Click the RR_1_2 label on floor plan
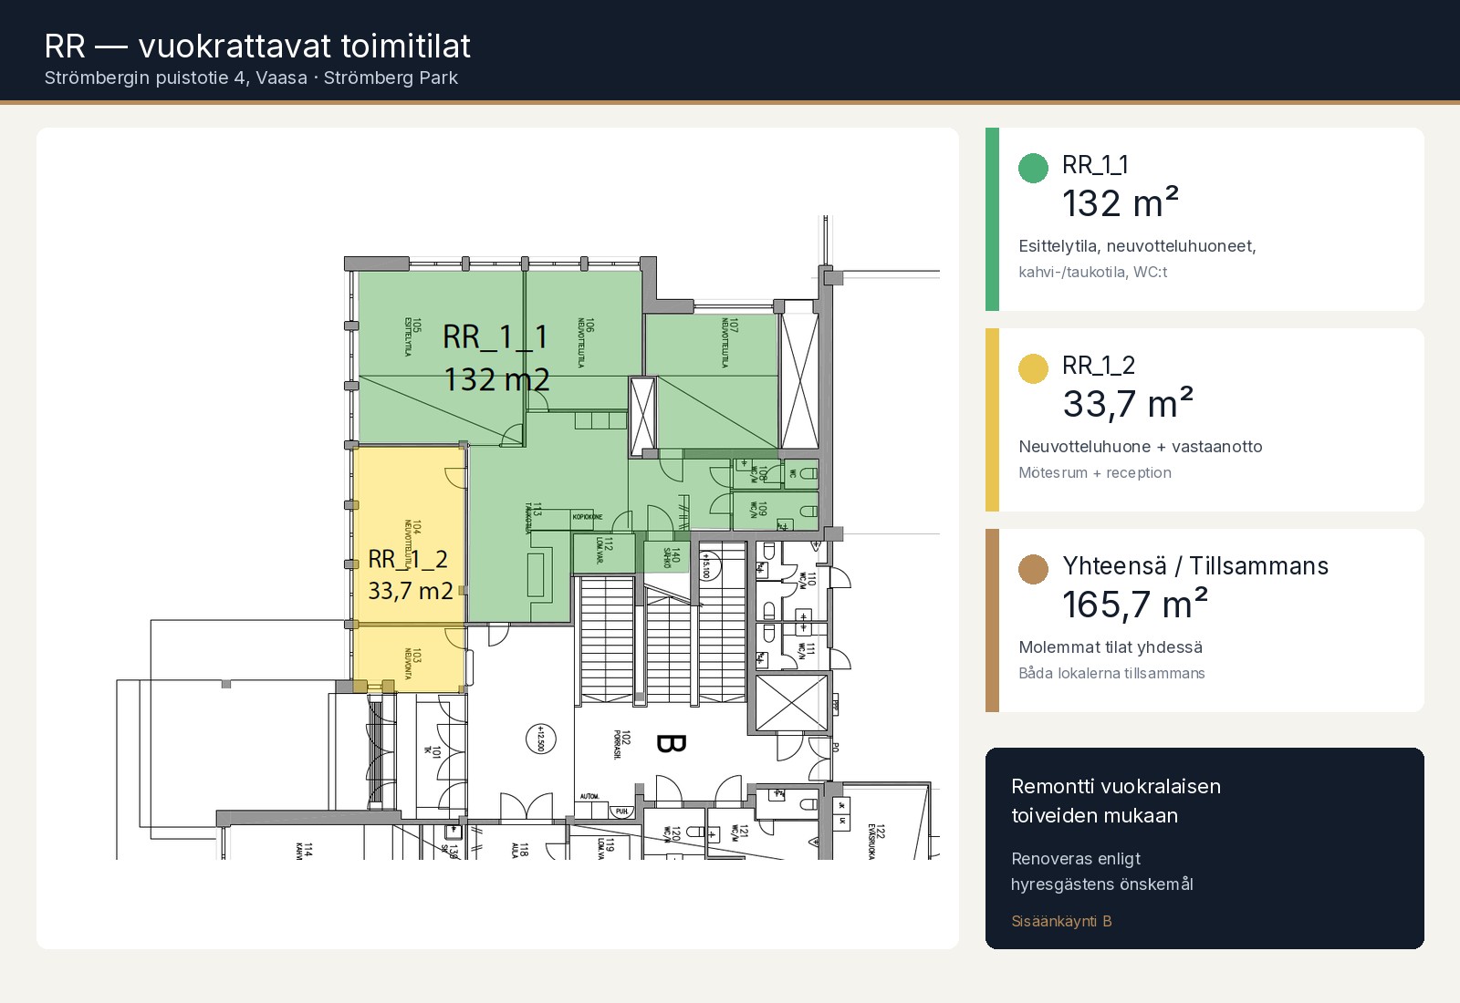This screenshot has width=1460, height=1003. pyautogui.click(x=408, y=559)
